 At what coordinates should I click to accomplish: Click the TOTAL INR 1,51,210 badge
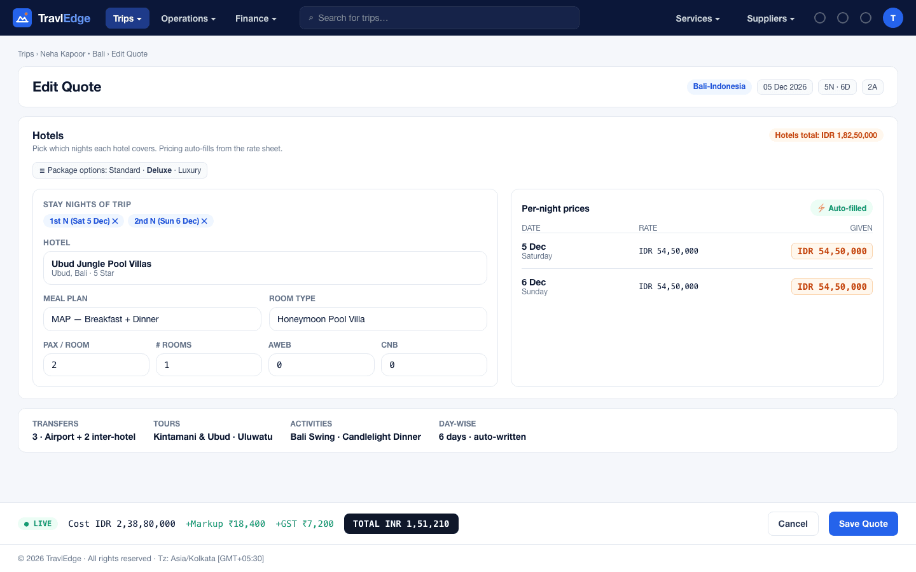(401, 524)
